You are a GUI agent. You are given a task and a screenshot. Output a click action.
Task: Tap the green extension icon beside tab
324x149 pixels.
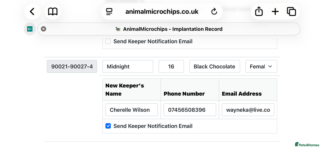click(30, 29)
